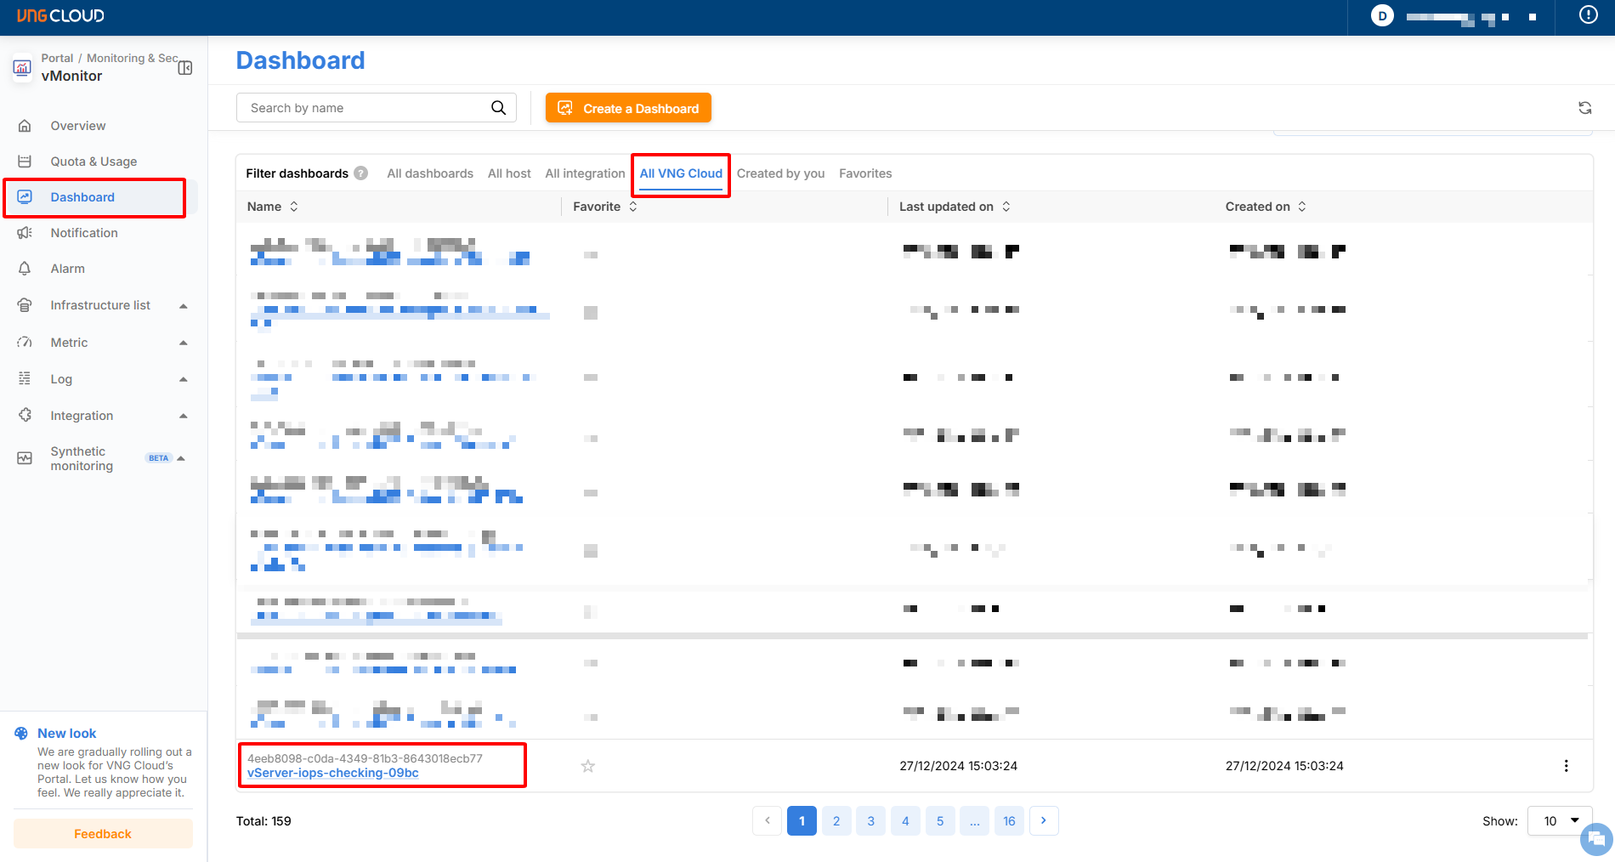The width and height of the screenshot is (1615, 862).
Task: Click the Search by name field
Action: coord(365,108)
